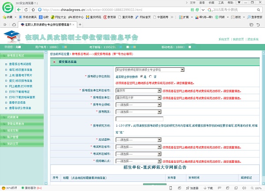Image resolution: width=265 pixels, height=191 pixels.
Task: Open 游戏中心 bookmark
Action: (x=76, y=17)
